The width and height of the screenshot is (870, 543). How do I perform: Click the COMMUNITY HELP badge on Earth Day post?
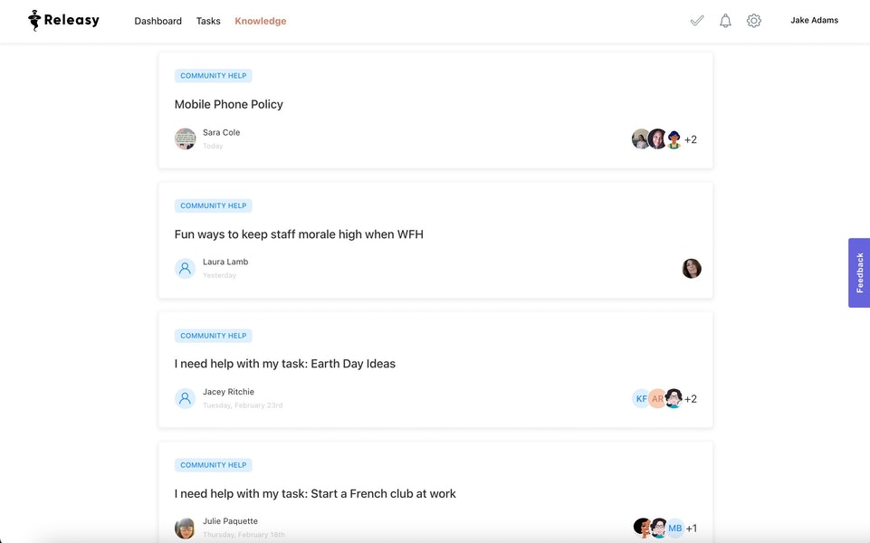pos(213,335)
